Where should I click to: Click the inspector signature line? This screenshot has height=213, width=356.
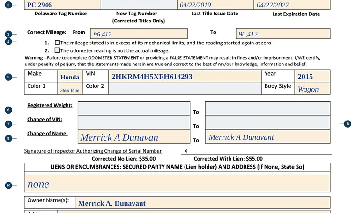pos(257,151)
